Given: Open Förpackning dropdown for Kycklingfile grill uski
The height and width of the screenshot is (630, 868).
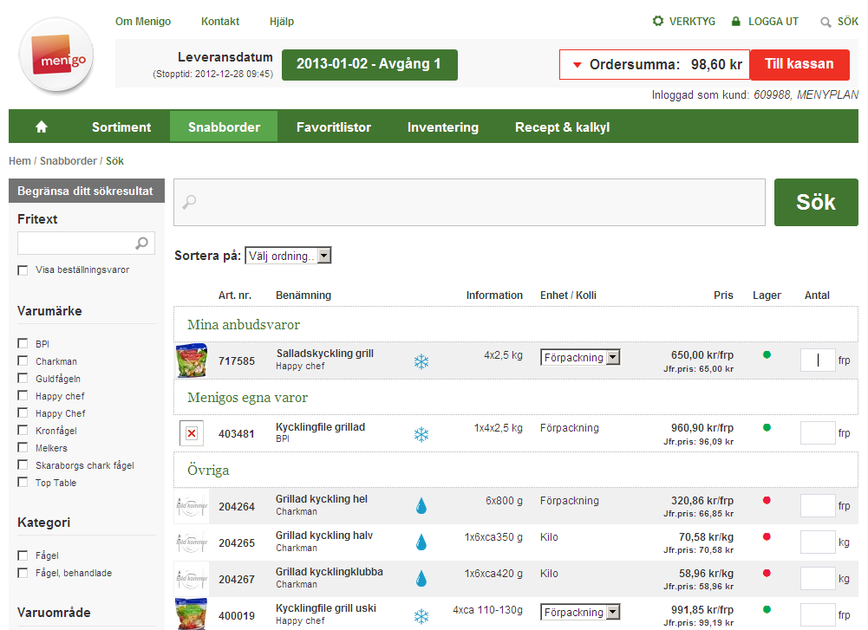Looking at the screenshot, I should (x=580, y=612).
